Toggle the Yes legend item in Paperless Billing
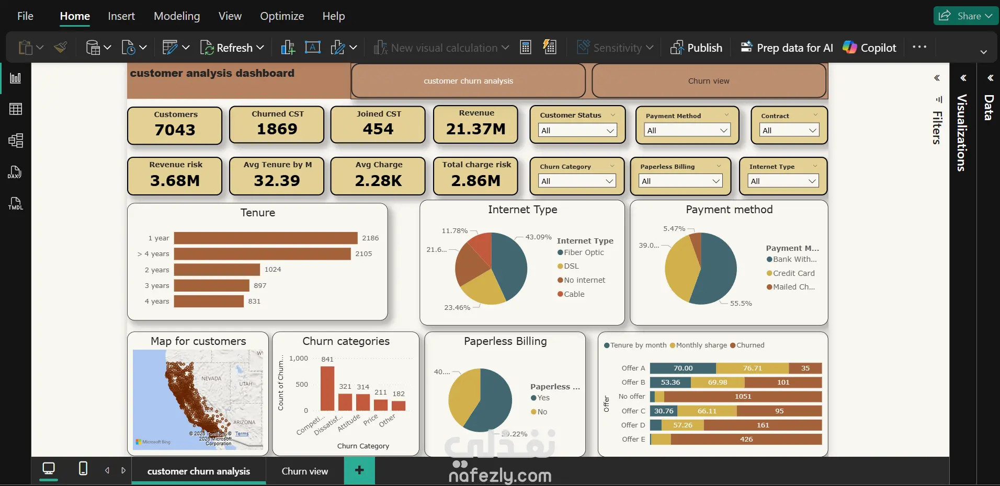Viewport: 1000px width, 486px height. coord(540,398)
